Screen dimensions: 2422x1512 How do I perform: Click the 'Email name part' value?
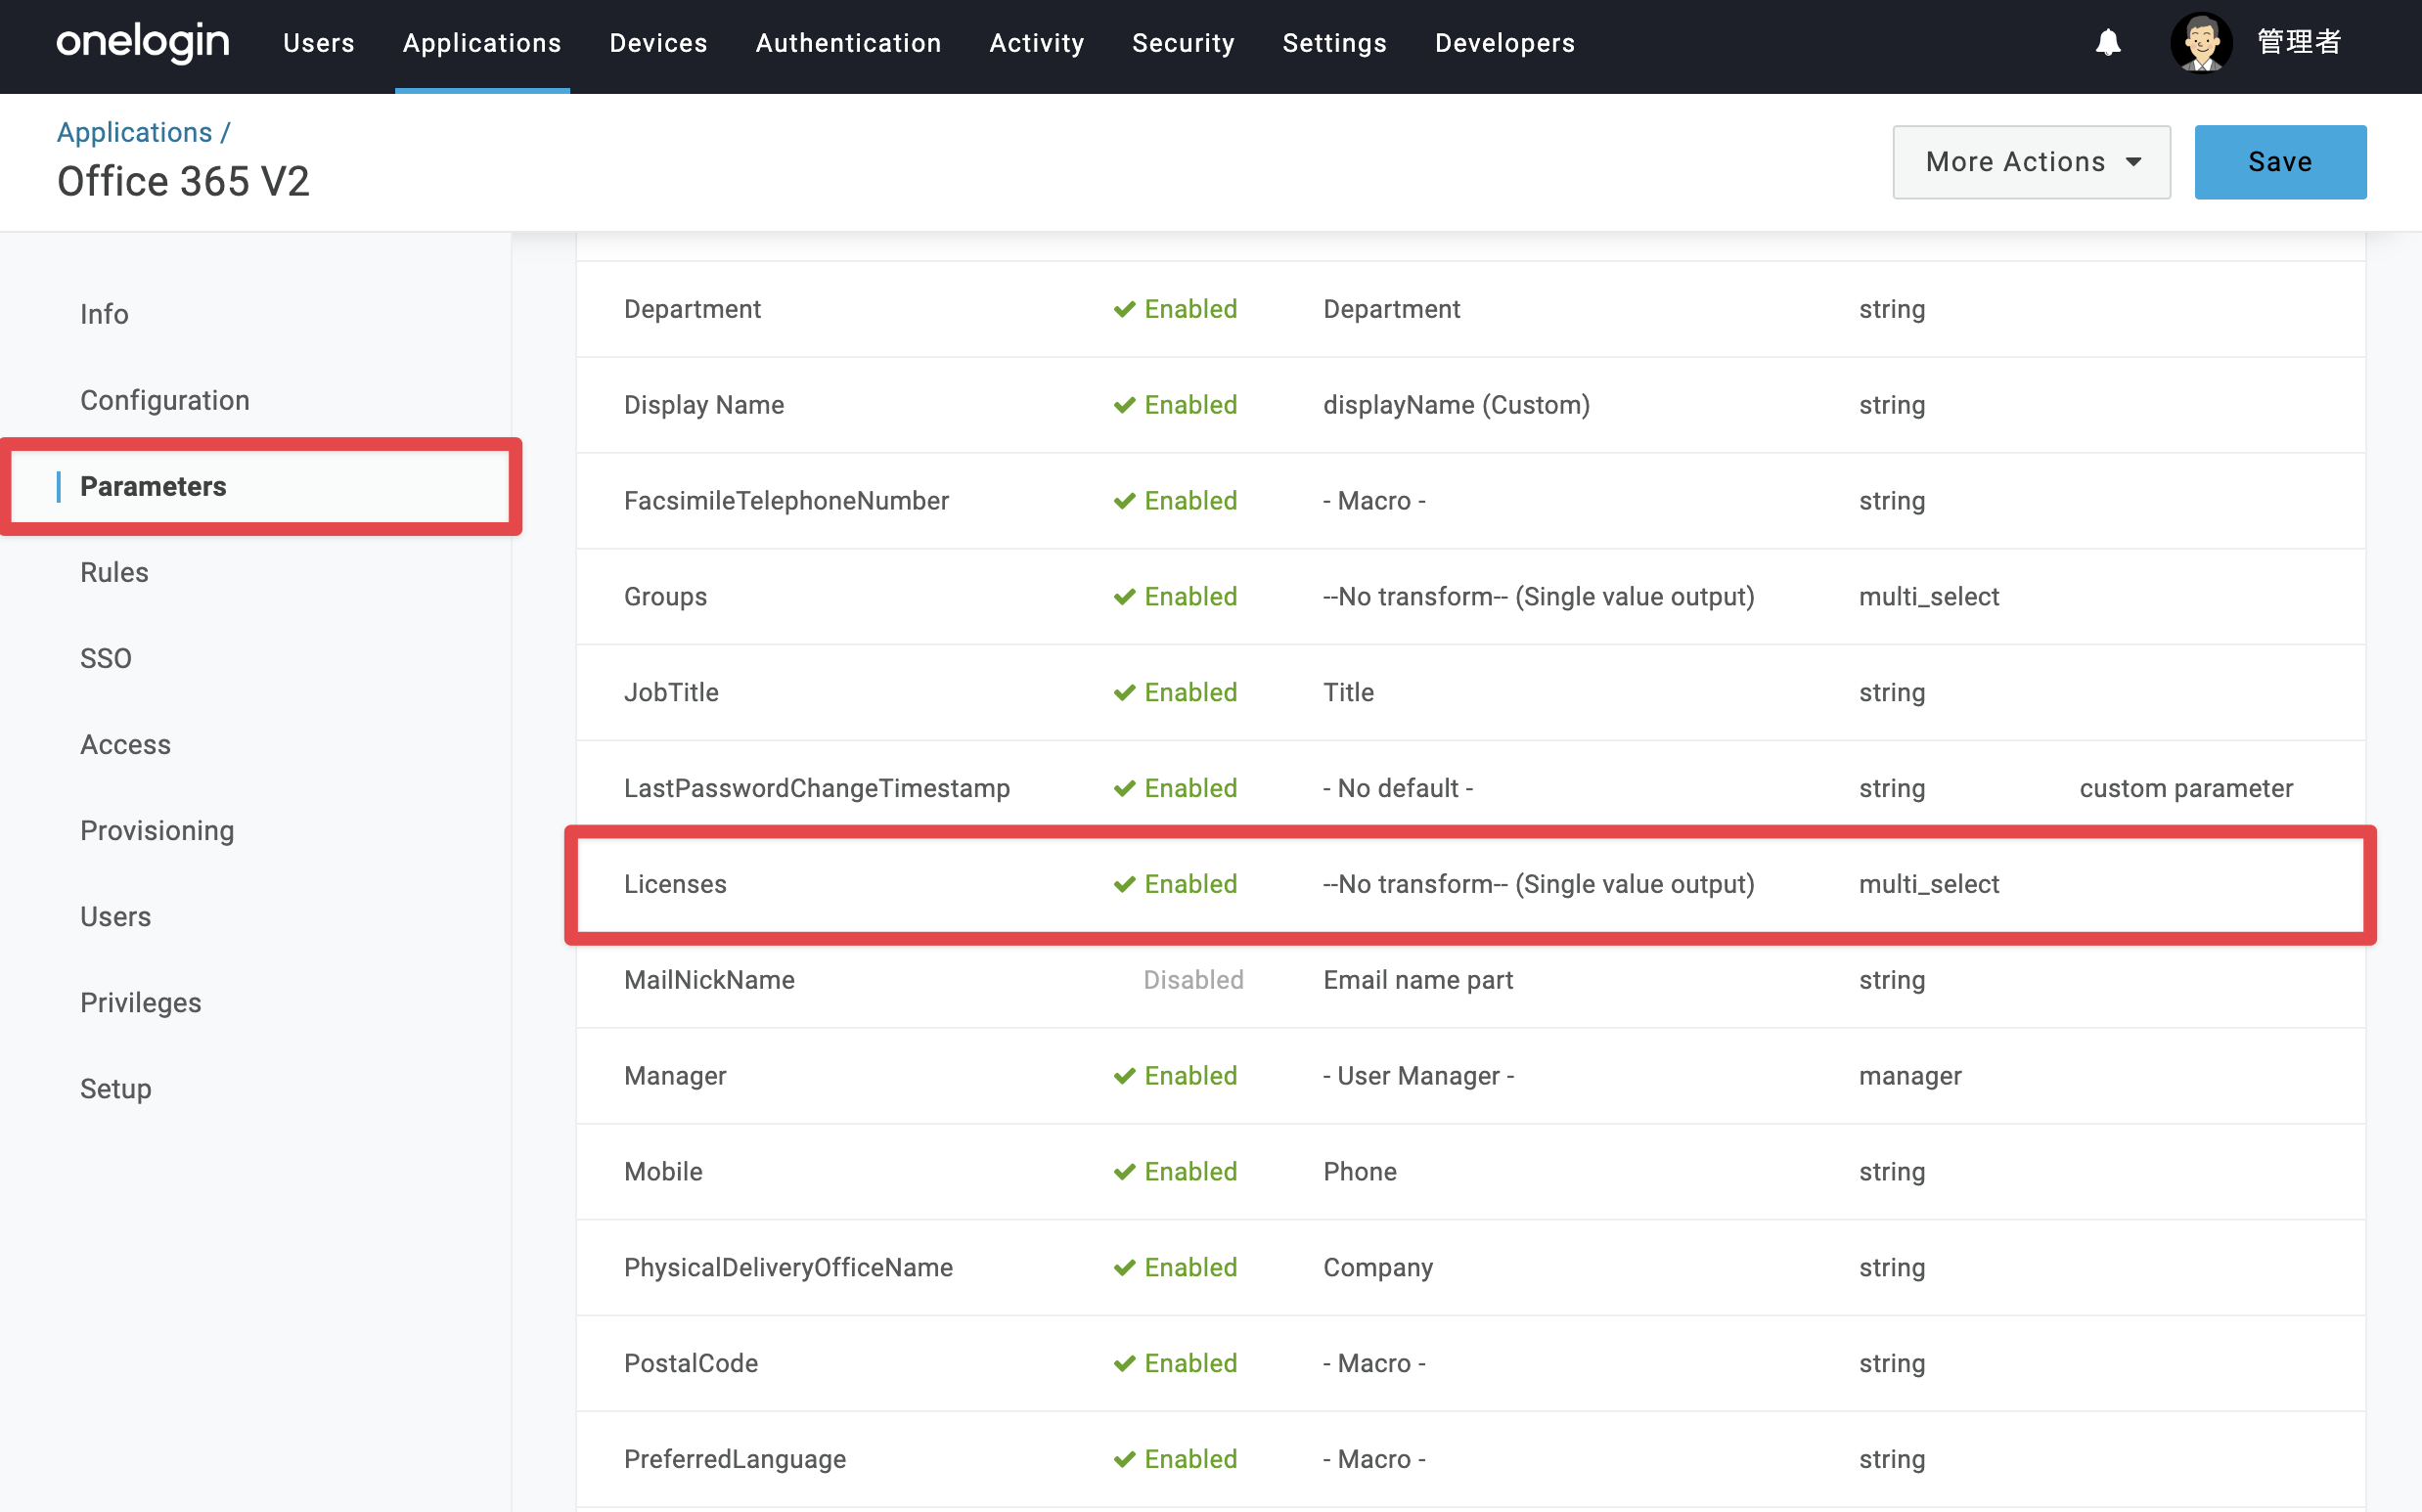pyautogui.click(x=1418, y=980)
